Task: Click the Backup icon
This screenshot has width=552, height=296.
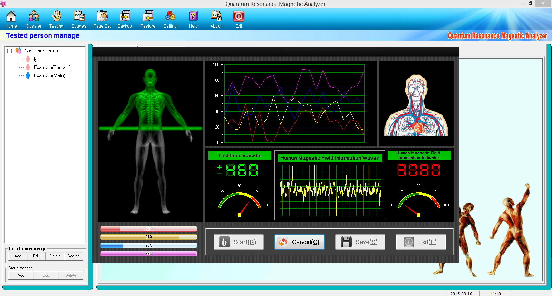Action: coord(125,17)
